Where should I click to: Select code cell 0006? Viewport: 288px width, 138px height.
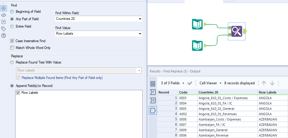point(188,135)
